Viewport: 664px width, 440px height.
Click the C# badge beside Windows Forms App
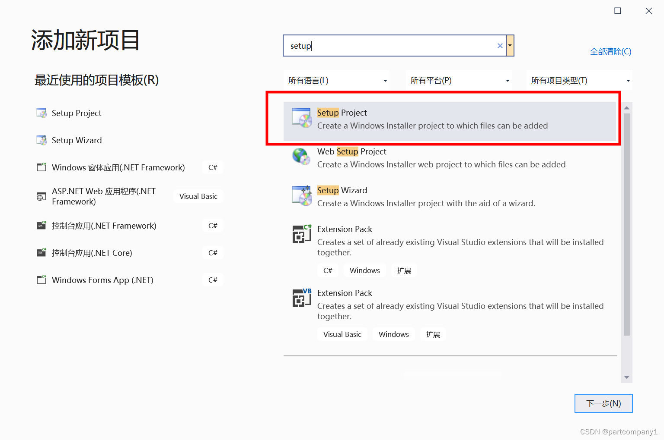click(x=213, y=280)
